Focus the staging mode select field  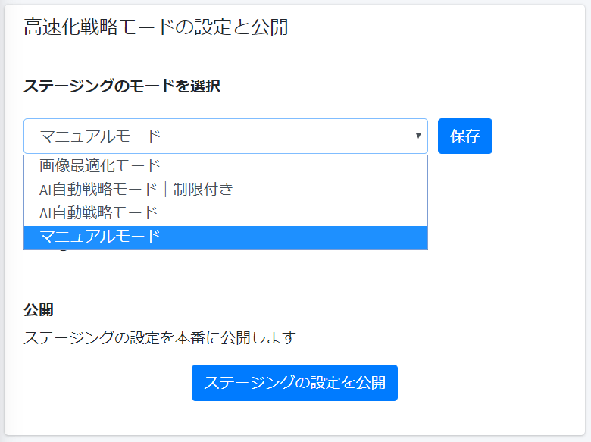225,136
